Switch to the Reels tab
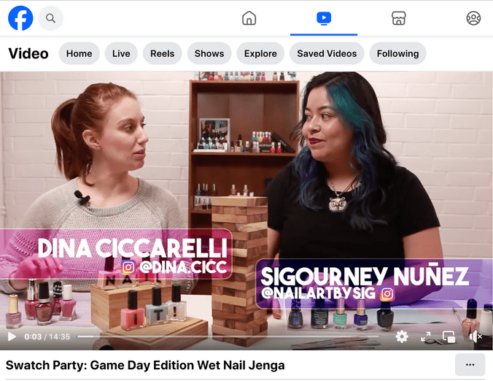This screenshot has height=381, width=493. (162, 53)
